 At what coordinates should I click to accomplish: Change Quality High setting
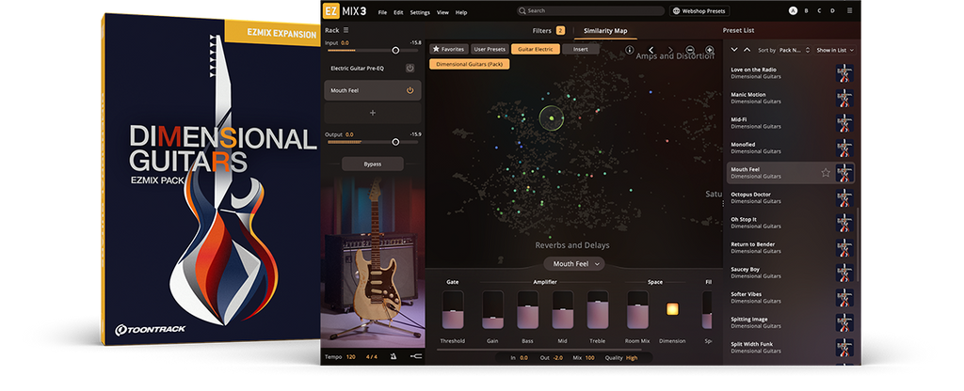pyautogui.click(x=632, y=357)
